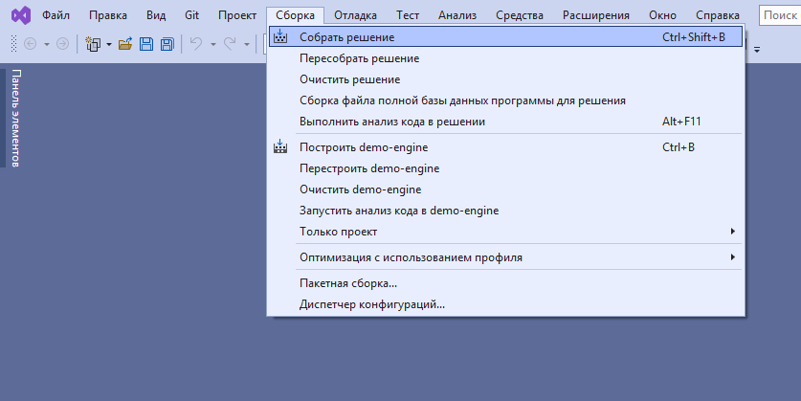The width and height of the screenshot is (801, 401).
Task: Click the Navigate Backward arrow icon
Action: 29,44
